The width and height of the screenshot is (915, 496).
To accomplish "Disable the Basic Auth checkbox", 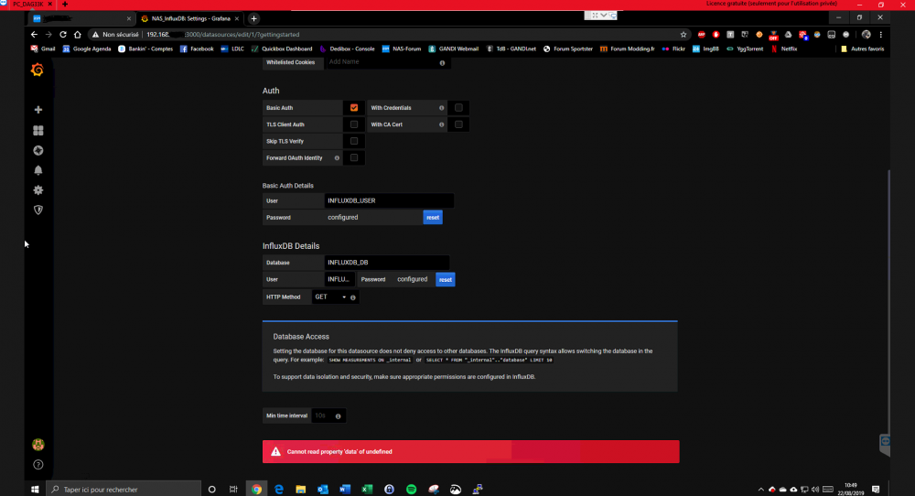I will pyautogui.click(x=354, y=108).
